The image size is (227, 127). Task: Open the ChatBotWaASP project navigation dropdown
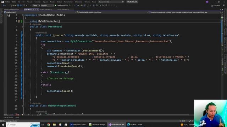[40, 12]
